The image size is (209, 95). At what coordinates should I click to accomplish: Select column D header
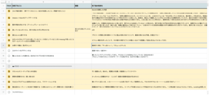(149, 2)
